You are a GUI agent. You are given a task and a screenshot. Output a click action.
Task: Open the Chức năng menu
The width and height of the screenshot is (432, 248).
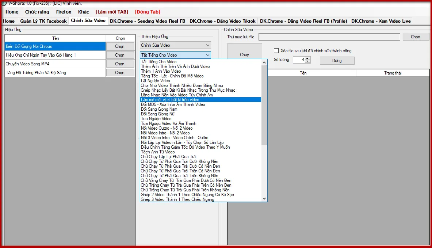tap(37, 12)
